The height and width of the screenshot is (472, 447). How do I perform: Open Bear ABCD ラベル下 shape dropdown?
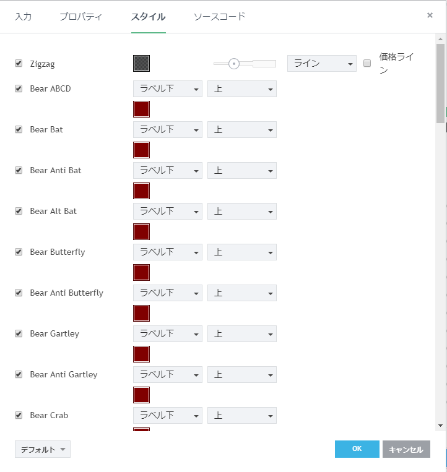pyautogui.click(x=167, y=89)
